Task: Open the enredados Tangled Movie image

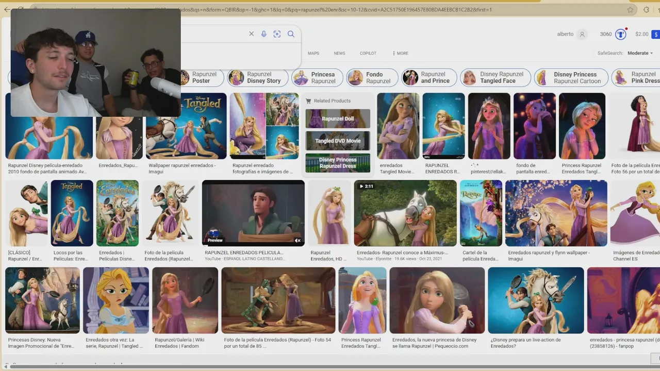Action: 398,126
